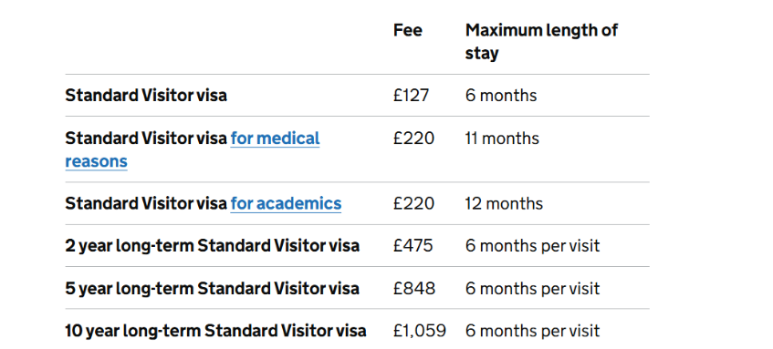Click the '11 months' stay cell

[502, 139]
